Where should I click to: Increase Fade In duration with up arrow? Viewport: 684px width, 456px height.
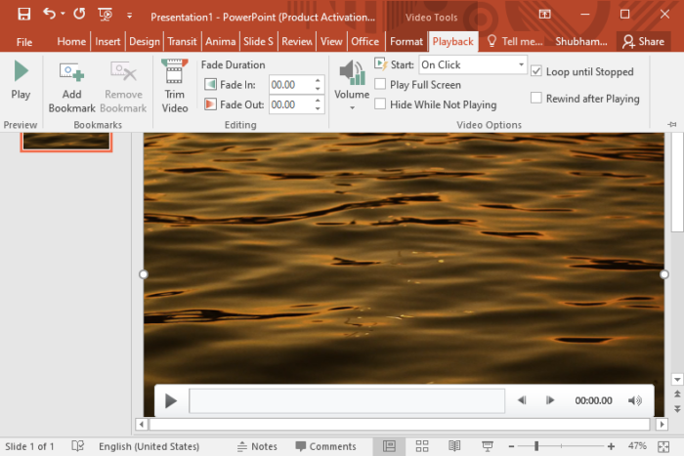318,81
